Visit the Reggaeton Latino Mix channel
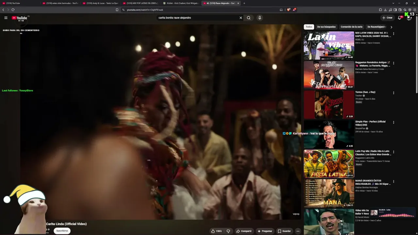The image size is (418, 235). click(364, 158)
